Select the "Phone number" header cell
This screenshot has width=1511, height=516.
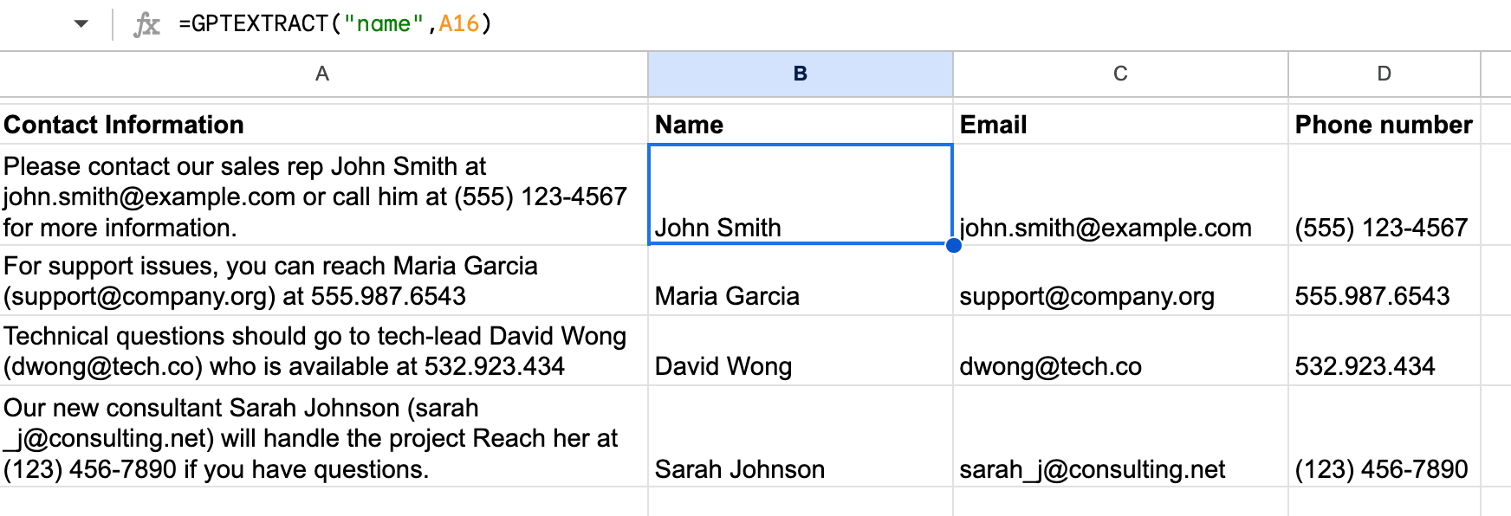[x=1384, y=125]
